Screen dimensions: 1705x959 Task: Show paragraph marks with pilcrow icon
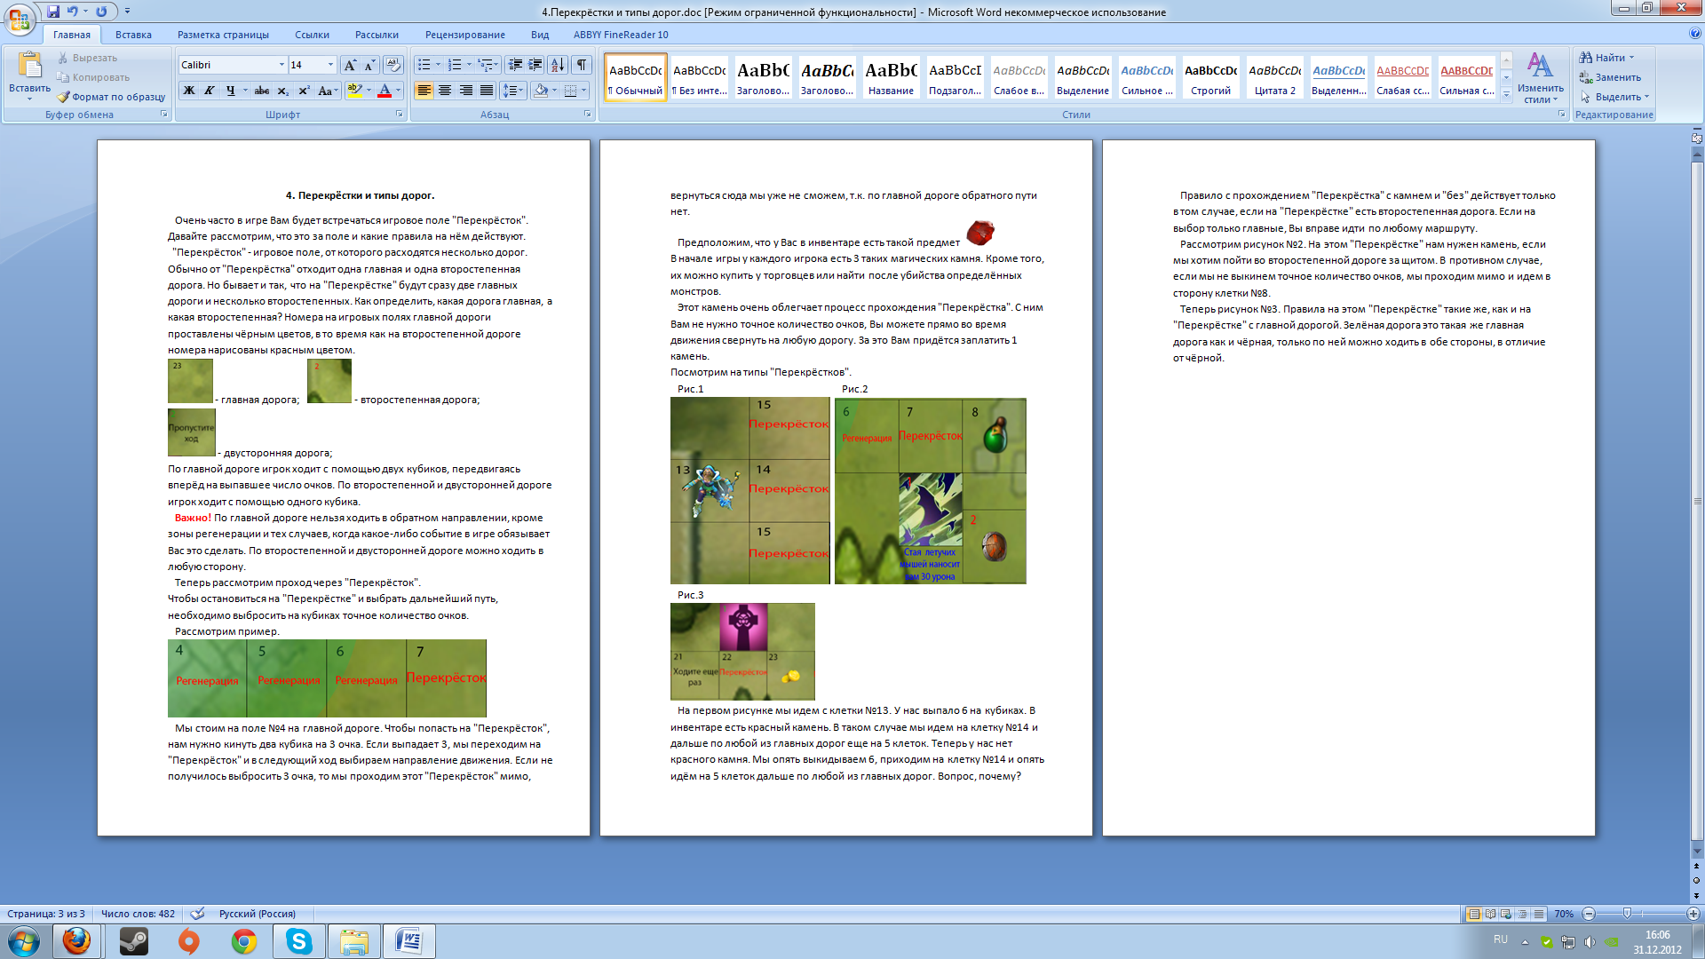click(582, 65)
